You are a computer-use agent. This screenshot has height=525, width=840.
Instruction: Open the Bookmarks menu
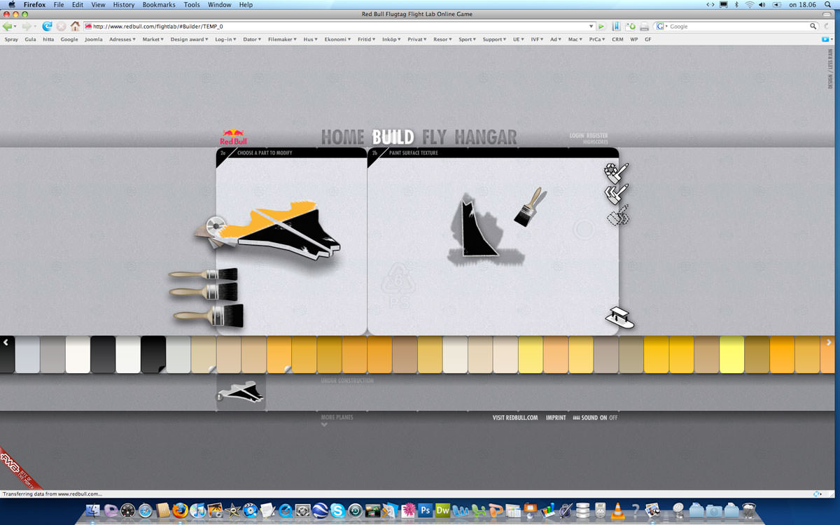click(159, 5)
